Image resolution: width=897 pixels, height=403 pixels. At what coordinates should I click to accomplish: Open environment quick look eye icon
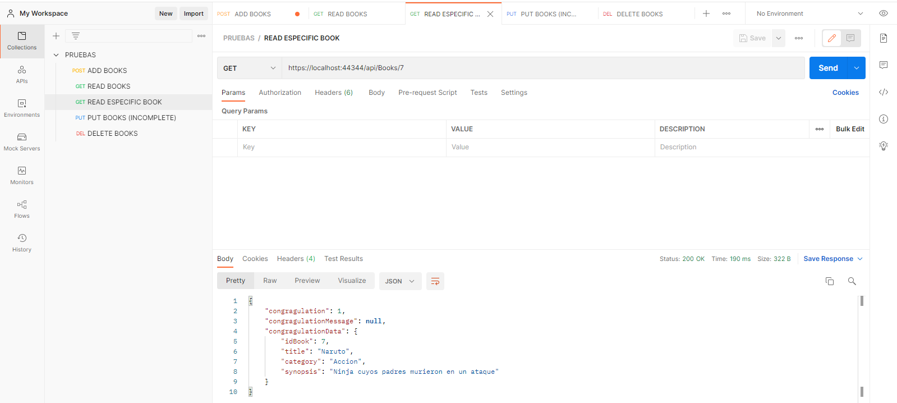(884, 13)
